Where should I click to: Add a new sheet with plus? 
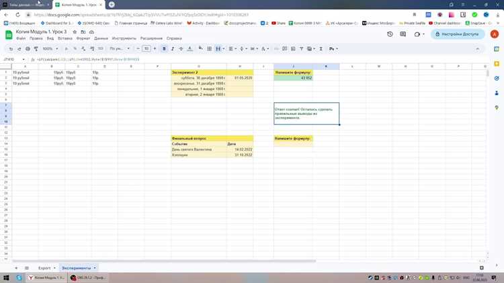[16, 268]
